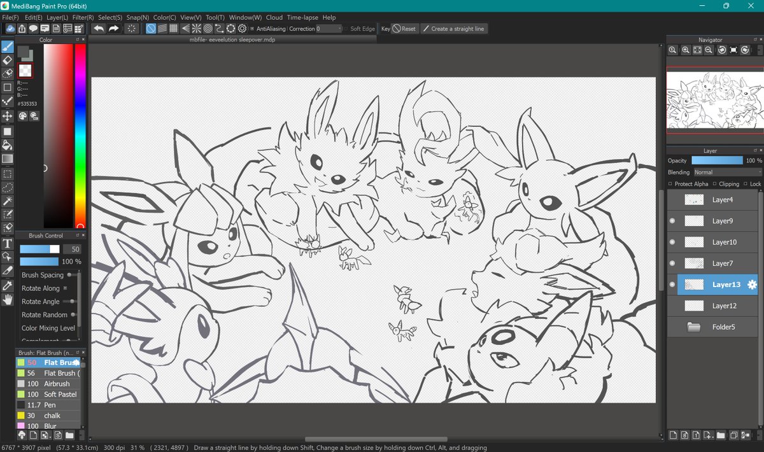The width and height of the screenshot is (764, 452).
Task: Expand the Folder5 layer folder
Action: click(694, 327)
